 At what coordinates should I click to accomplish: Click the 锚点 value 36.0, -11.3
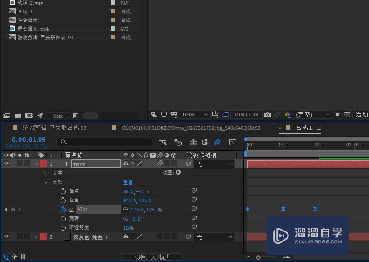136,191
